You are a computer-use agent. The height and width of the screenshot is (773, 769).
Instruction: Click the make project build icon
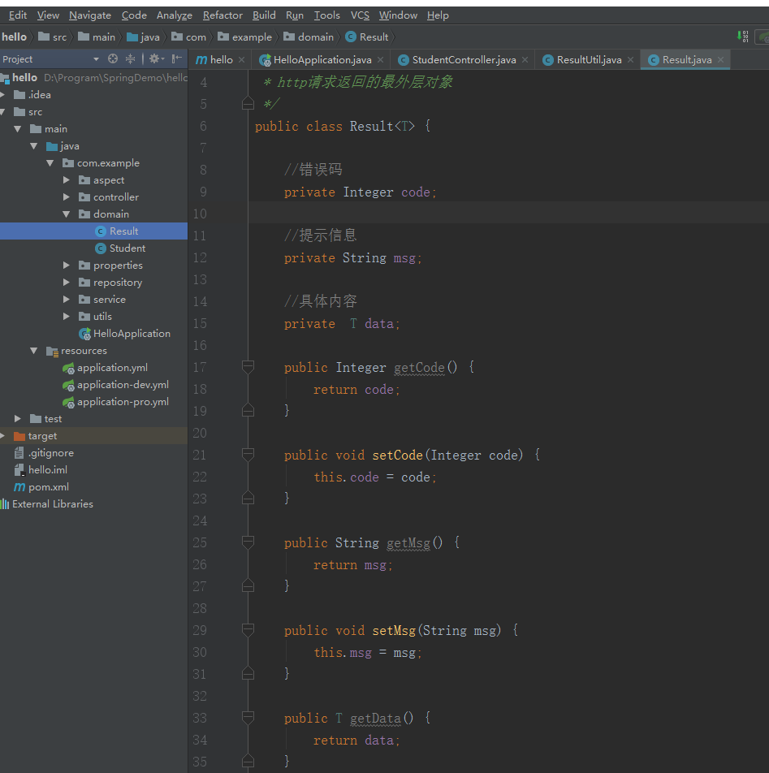[x=743, y=37]
